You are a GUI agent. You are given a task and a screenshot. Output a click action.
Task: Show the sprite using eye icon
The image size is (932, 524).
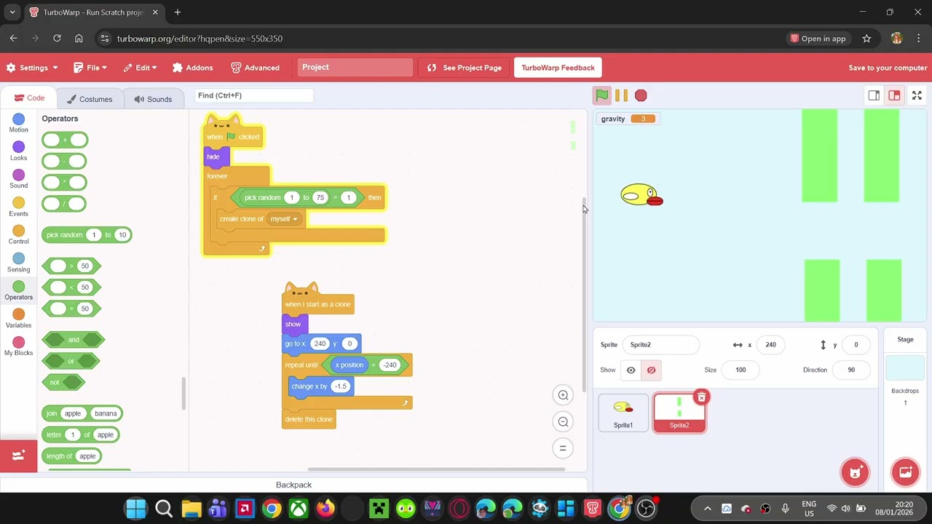pos(631,370)
